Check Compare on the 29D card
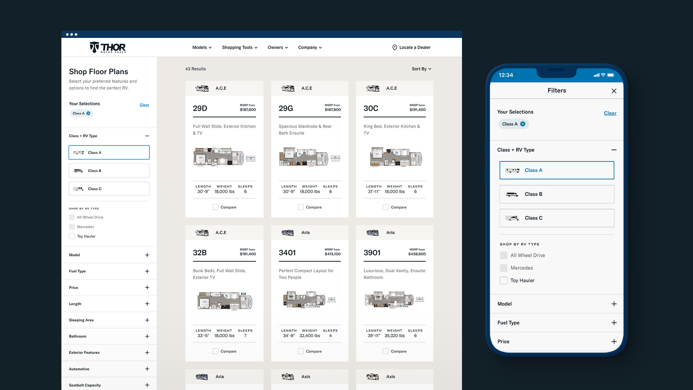The width and height of the screenshot is (693, 390). (215, 207)
